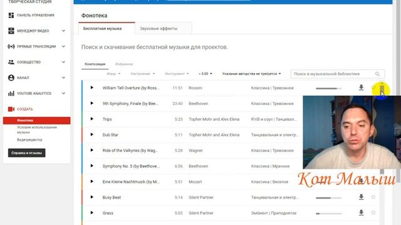Image resolution: width=401 pixels, height=225 pixels.
Task: Click the Прямые трансляции broadcast icon
Action: tap(11, 46)
